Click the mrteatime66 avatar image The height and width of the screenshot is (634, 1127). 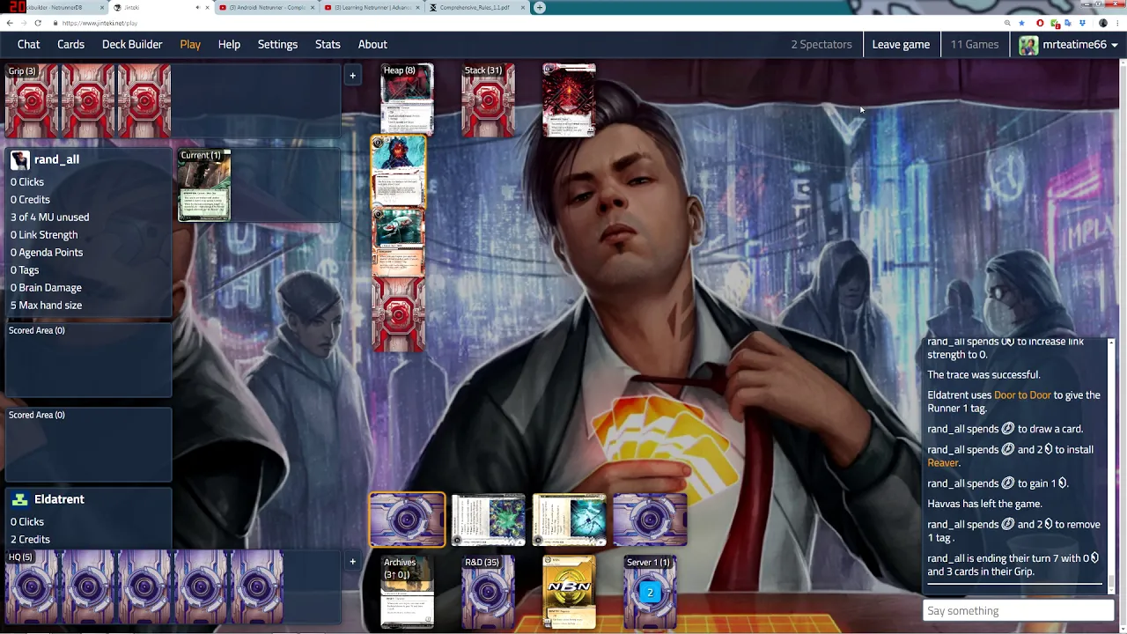[x=1028, y=44]
